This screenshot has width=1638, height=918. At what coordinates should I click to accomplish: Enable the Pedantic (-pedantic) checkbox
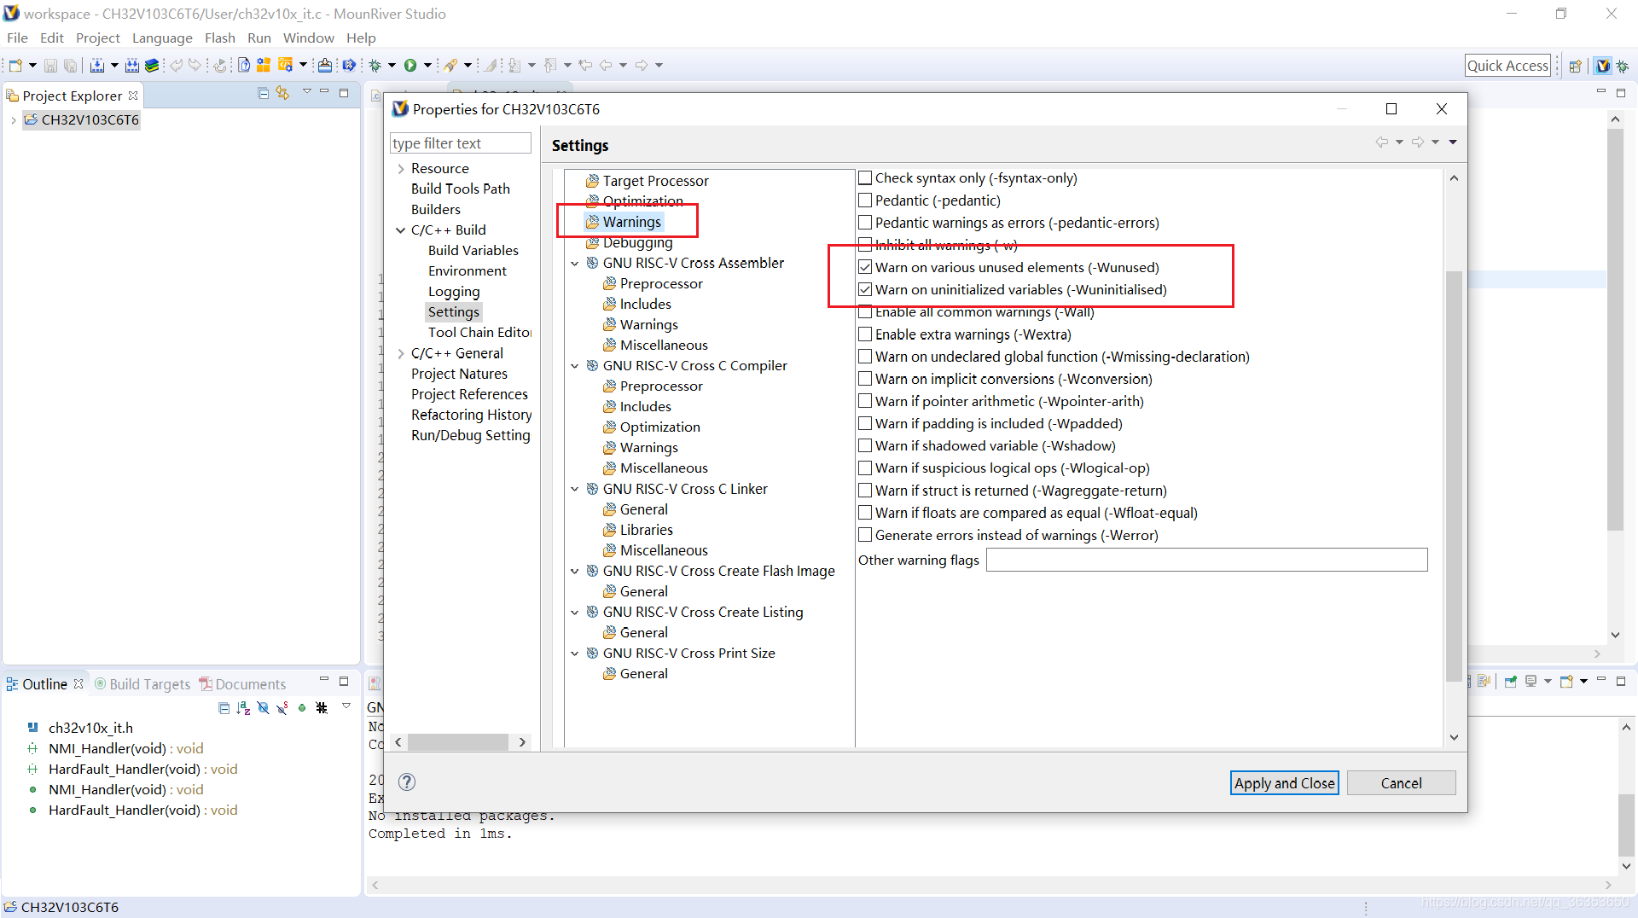tap(865, 200)
